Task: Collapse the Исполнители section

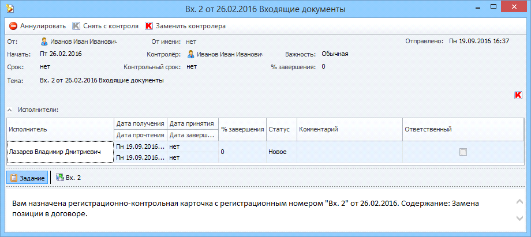Action: [x=10, y=110]
